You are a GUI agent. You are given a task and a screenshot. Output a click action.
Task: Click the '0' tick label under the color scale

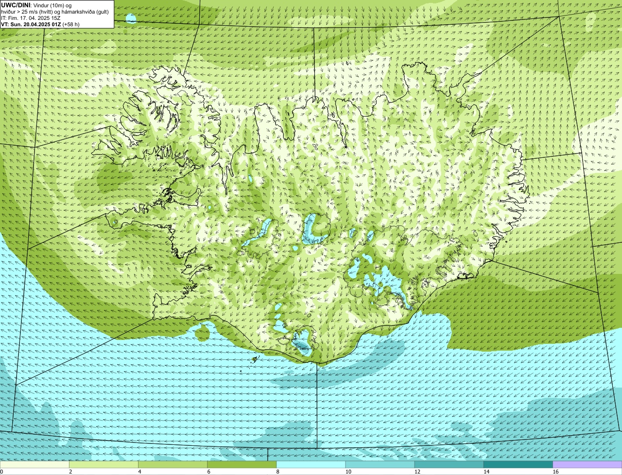(x=2, y=472)
